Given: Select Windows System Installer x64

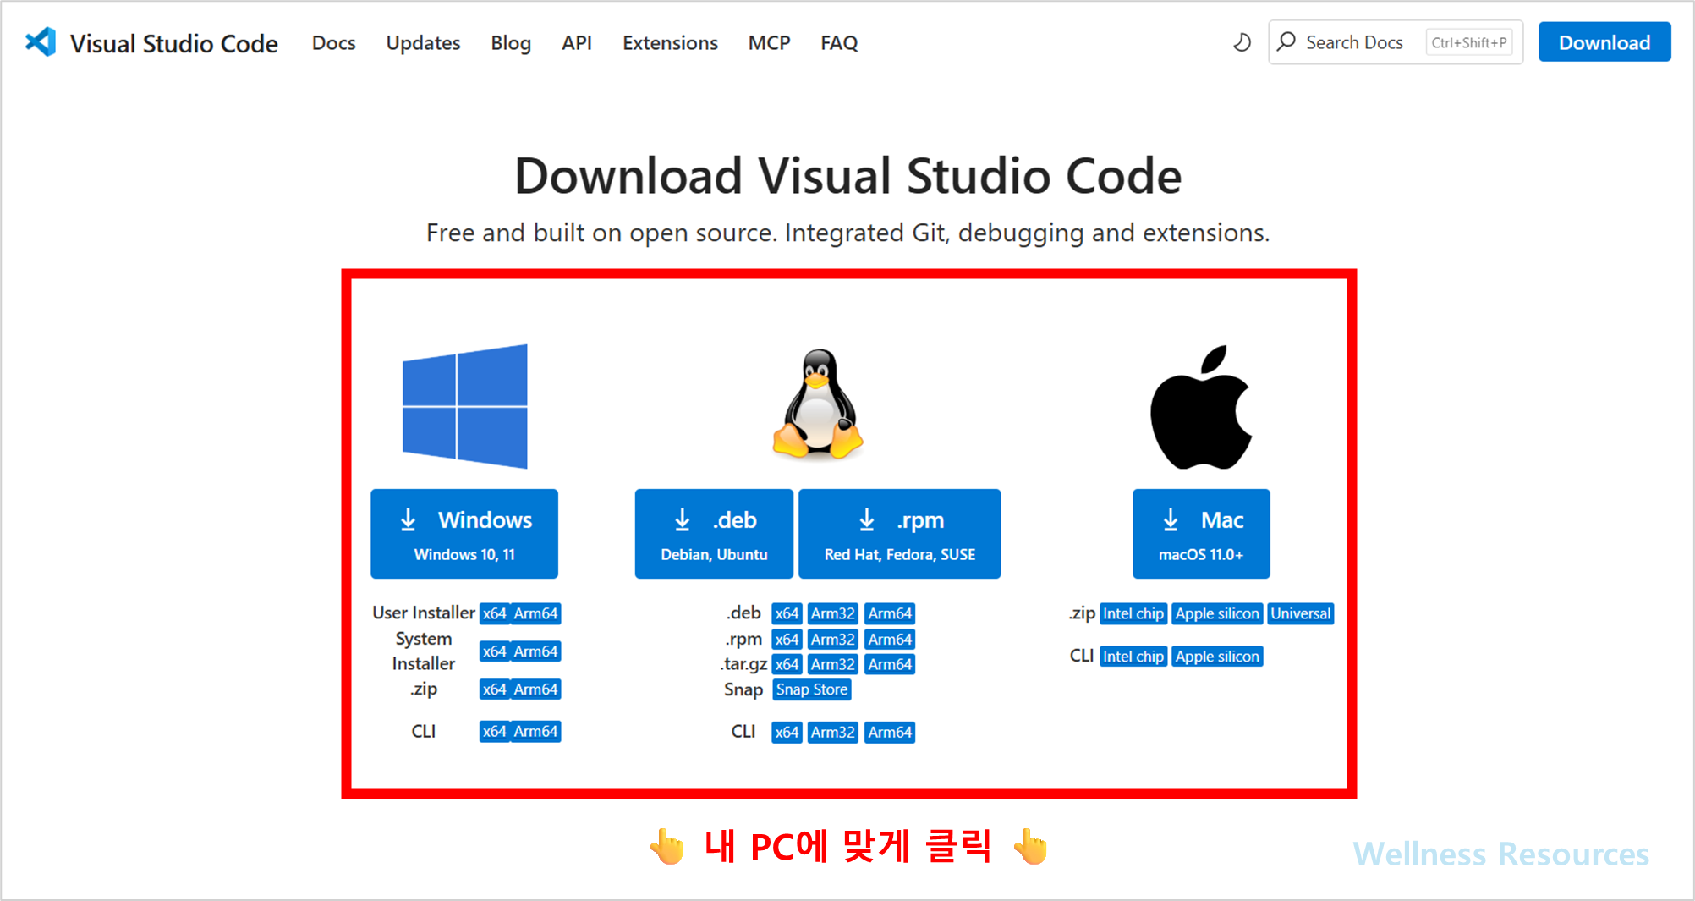Looking at the screenshot, I should [x=495, y=651].
